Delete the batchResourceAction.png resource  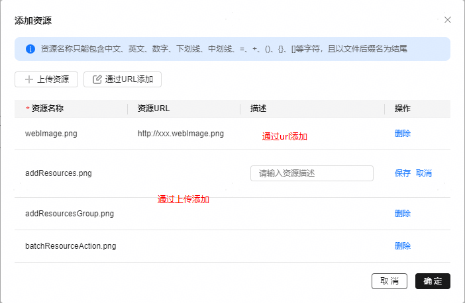click(x=403, y=245)
